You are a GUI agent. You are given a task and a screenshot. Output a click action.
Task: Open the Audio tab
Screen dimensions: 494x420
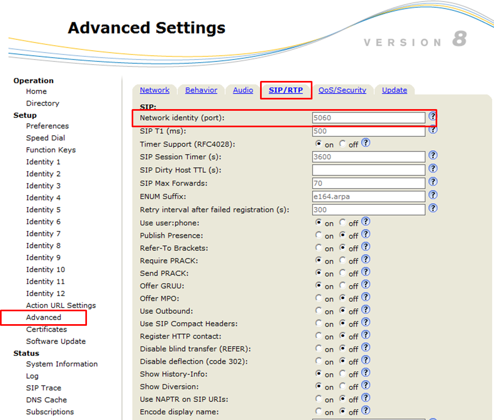[243, 90]
